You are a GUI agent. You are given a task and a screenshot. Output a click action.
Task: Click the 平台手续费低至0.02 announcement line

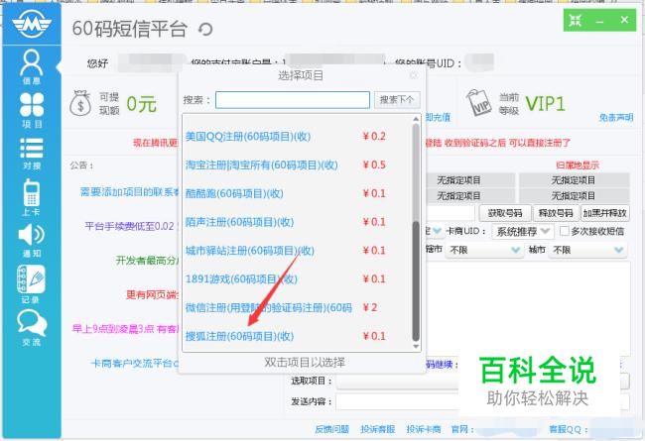click(x=132, y=226)
